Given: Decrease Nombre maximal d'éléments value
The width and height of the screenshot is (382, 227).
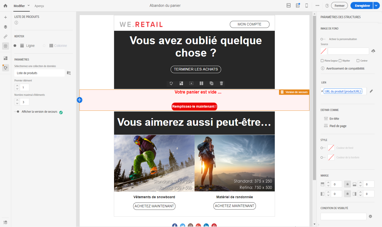Looking at the screenshot, I should [17, 103].
